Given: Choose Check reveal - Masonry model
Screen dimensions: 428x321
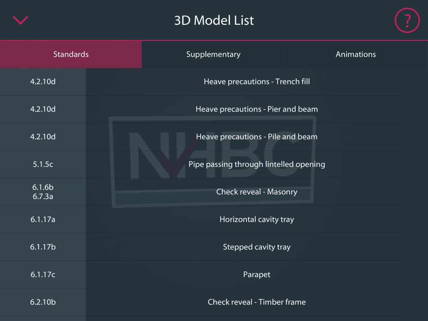Looking at the screenshot, I should pos(257,192).
